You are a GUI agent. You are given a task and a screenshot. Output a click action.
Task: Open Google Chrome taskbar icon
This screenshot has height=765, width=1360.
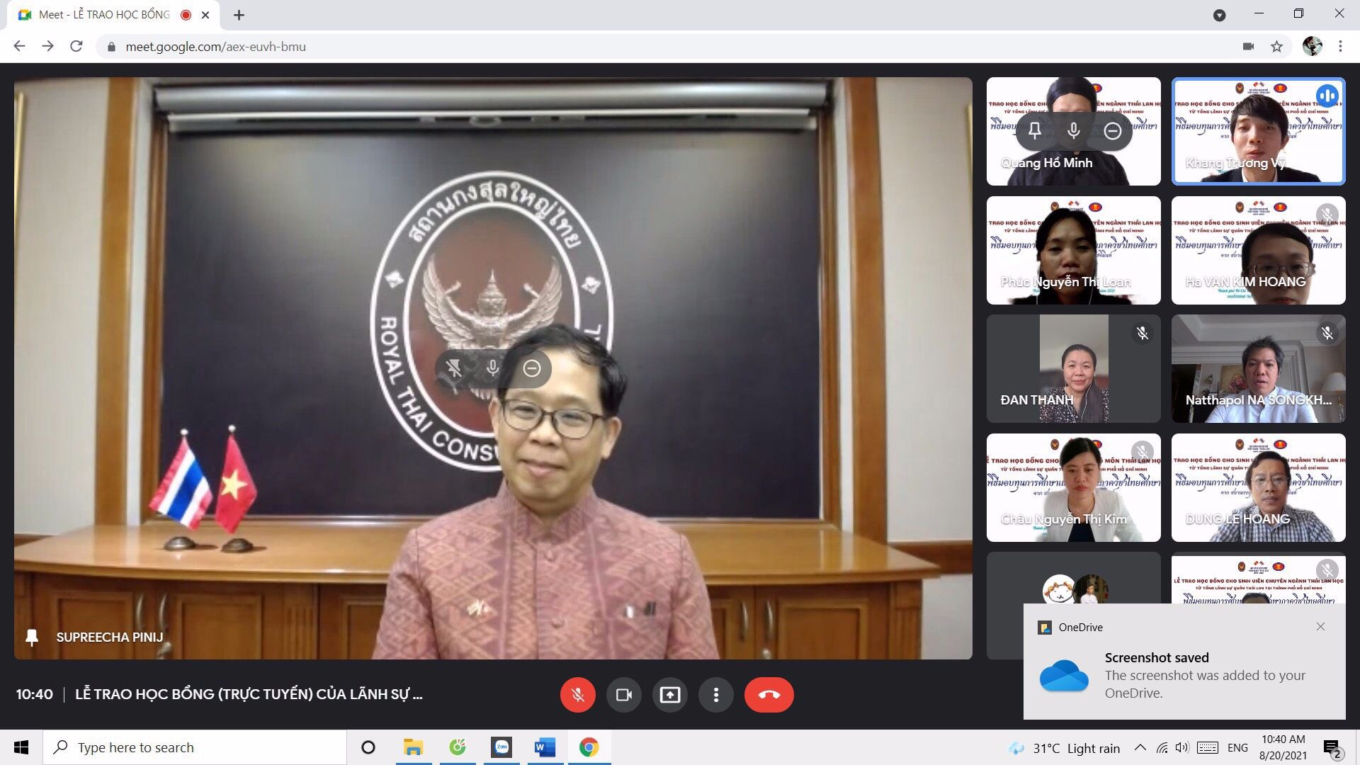tap(589, 747)
